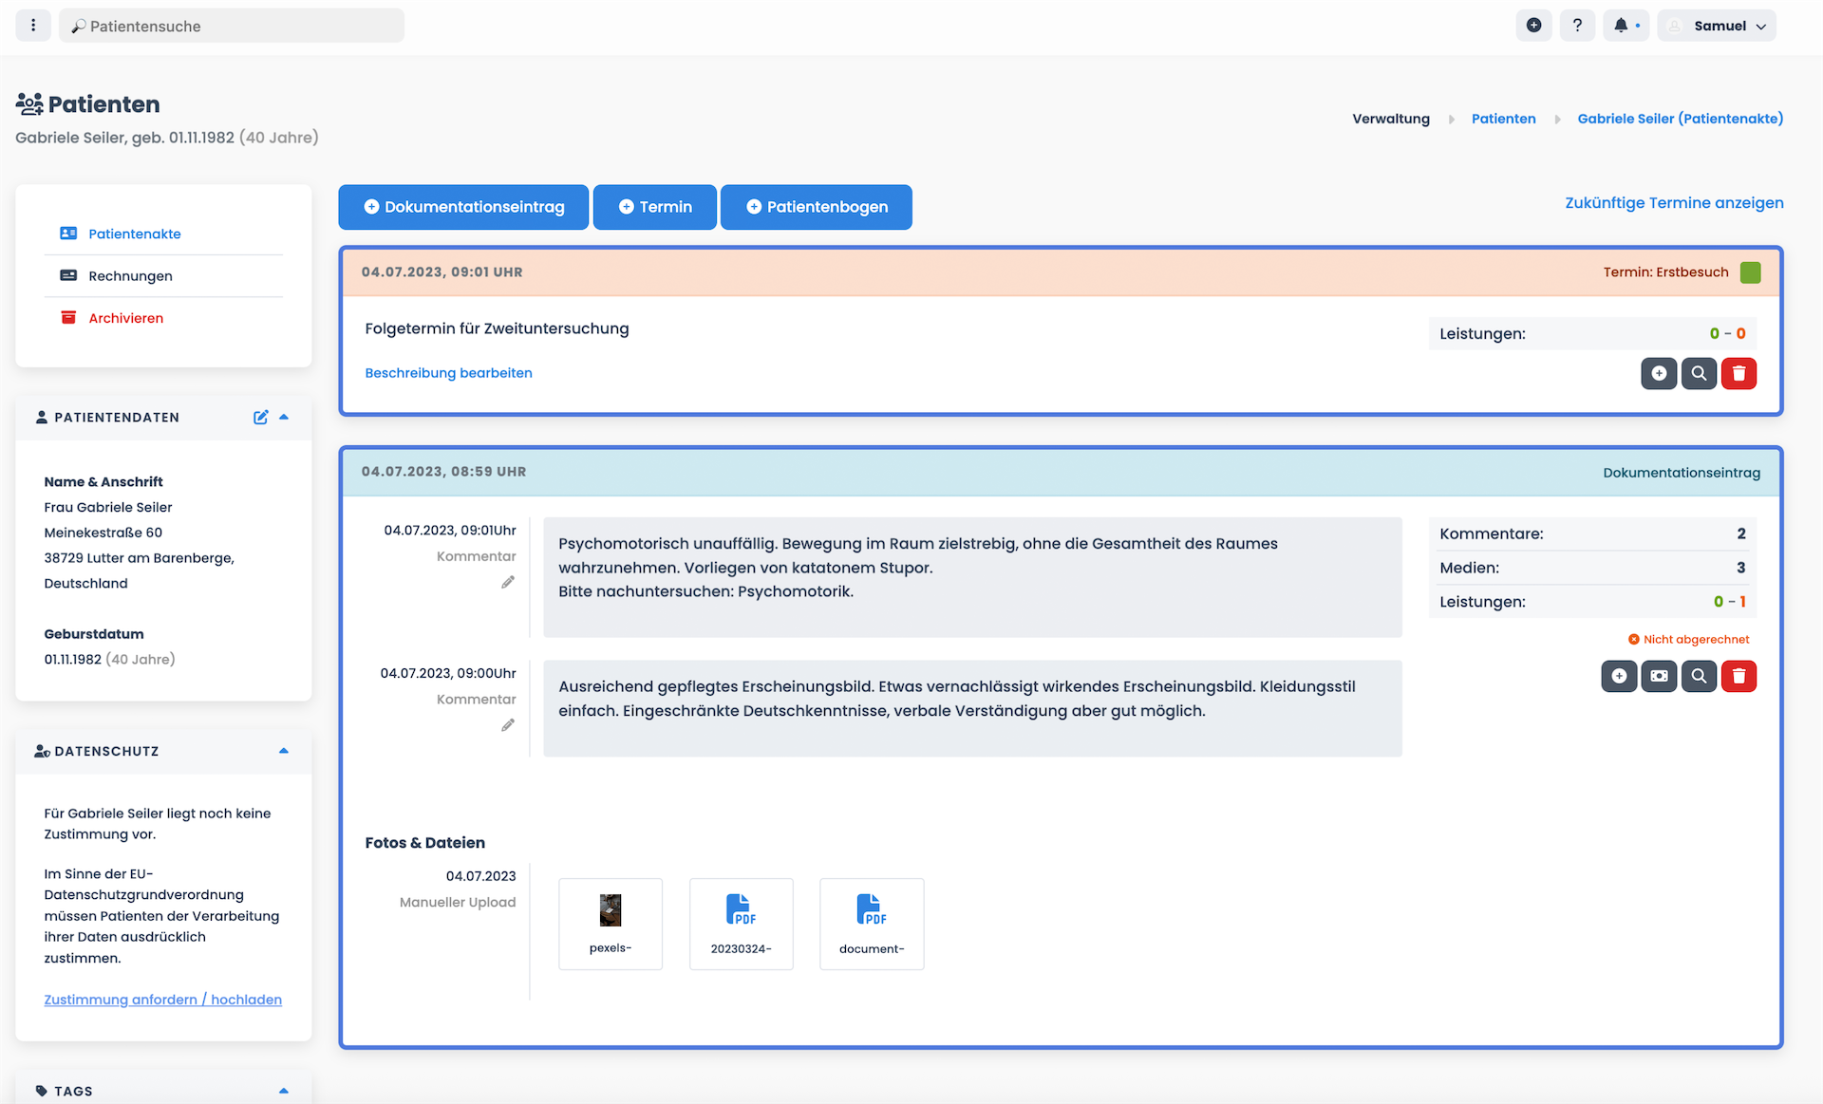Click the billing cash icon on Dokumentationseintrag

click(1659, 676)
